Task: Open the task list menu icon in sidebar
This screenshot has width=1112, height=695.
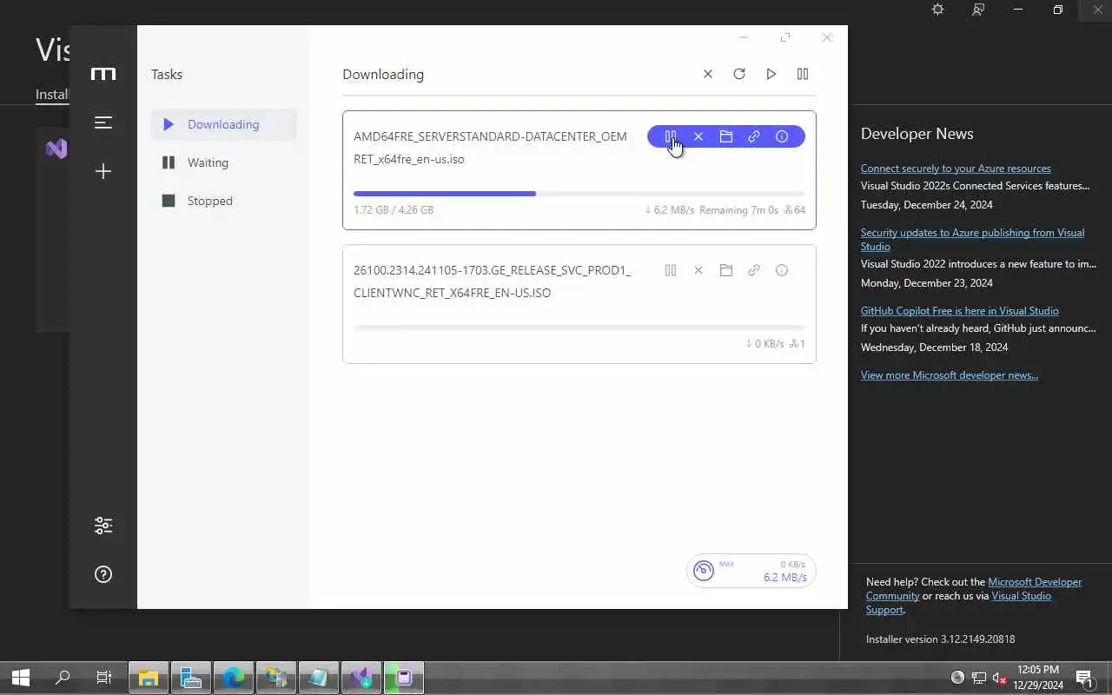Action: tap(103, 122)
